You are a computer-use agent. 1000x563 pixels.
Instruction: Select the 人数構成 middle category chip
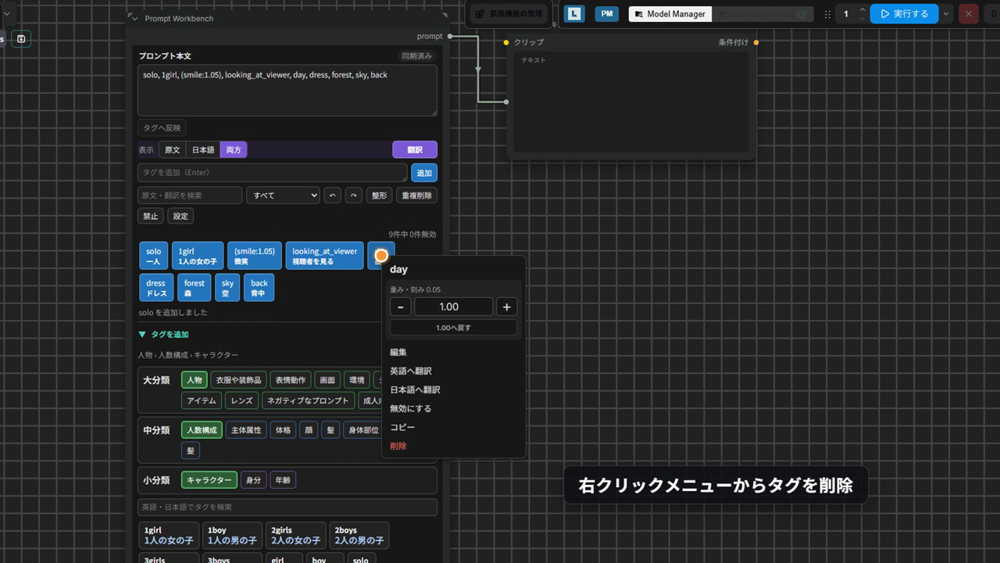[202, 430]
